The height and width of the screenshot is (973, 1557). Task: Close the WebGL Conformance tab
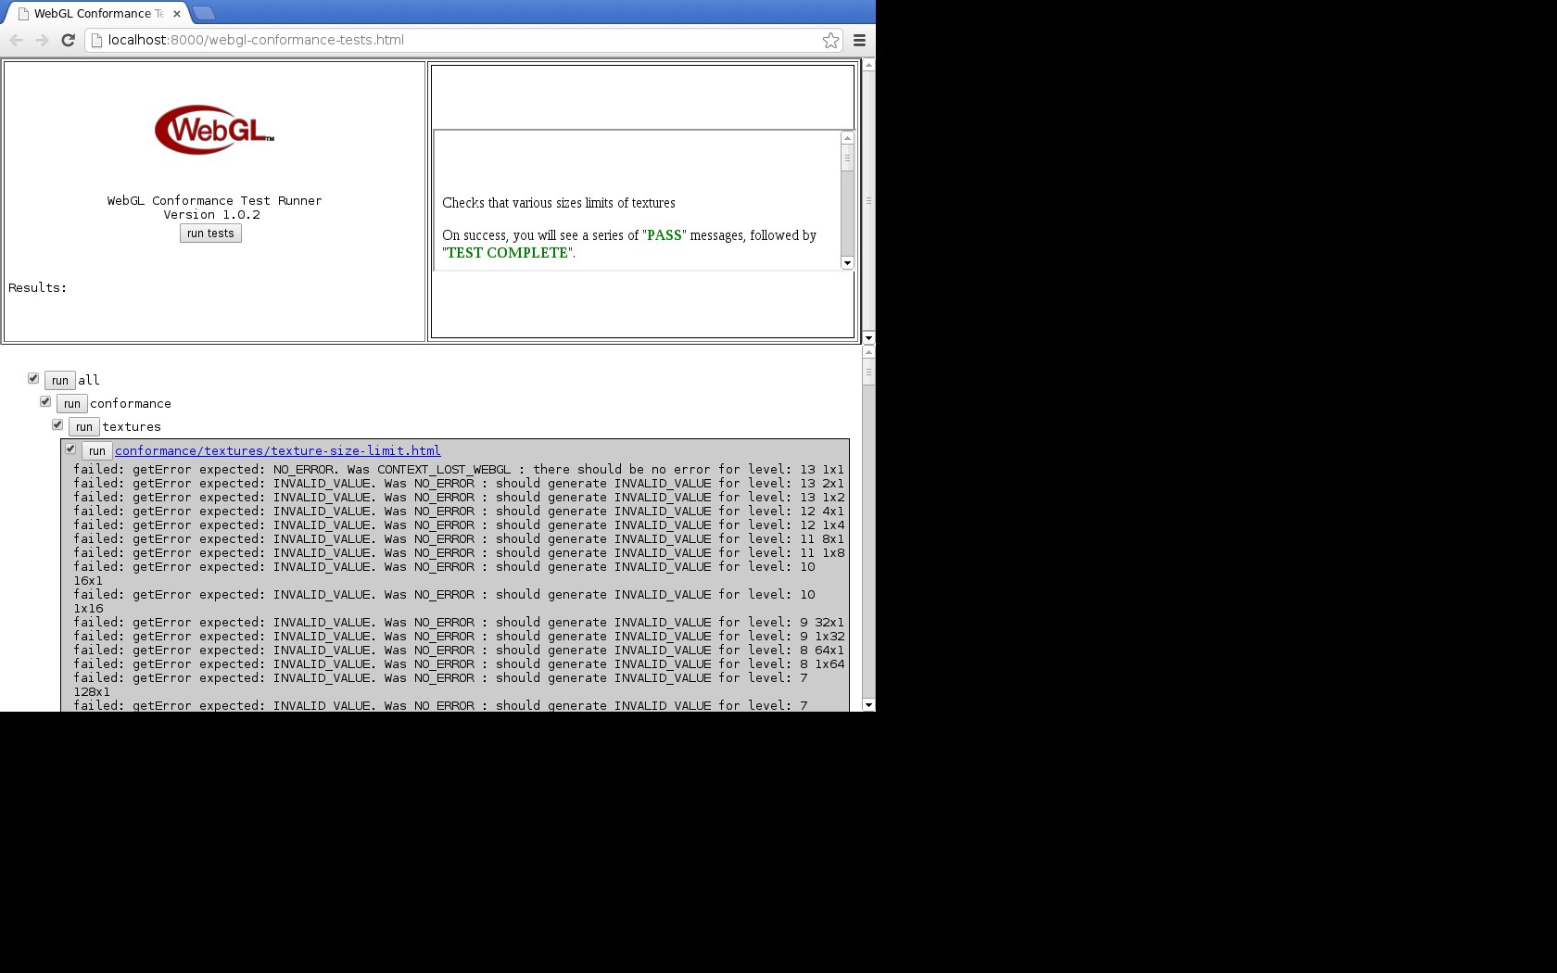click(x=176, y=14)
